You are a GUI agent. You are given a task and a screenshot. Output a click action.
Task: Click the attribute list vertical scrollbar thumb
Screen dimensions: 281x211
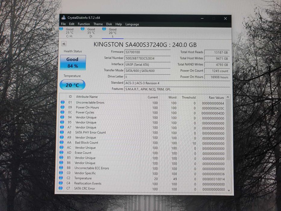click(228, 130)
